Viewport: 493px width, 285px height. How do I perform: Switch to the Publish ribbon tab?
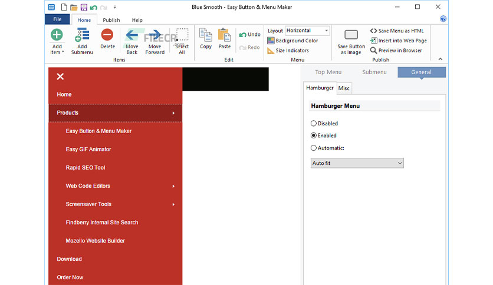click(x=111, y=20)
